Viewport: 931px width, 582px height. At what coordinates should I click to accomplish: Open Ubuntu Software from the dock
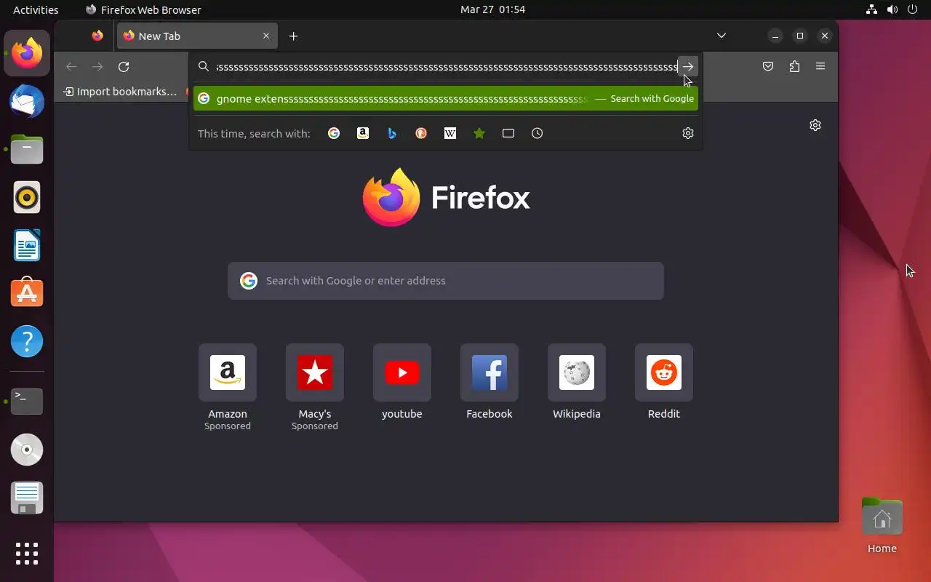click(x=27, y=293)
